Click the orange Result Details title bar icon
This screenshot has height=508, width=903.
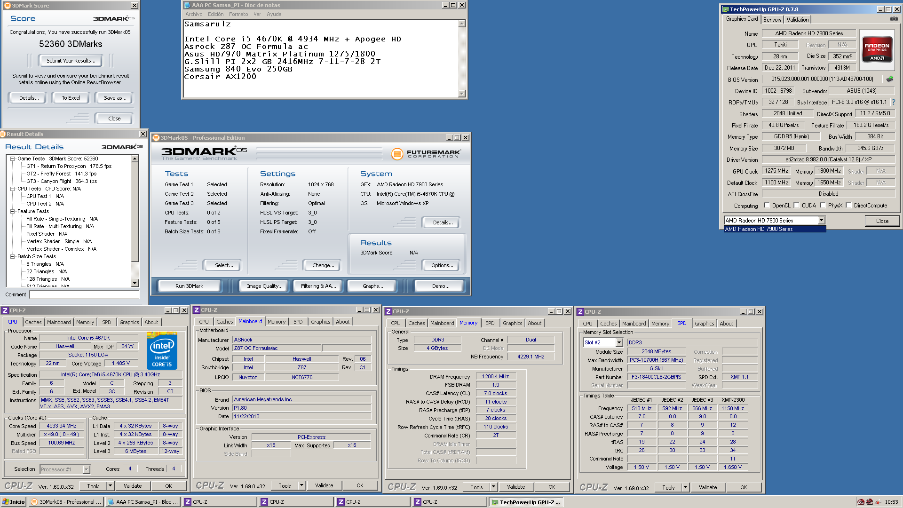coord(3,134)
